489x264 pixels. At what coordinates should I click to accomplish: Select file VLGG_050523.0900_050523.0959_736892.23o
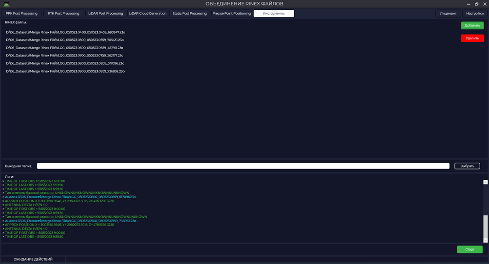point(65,71)
